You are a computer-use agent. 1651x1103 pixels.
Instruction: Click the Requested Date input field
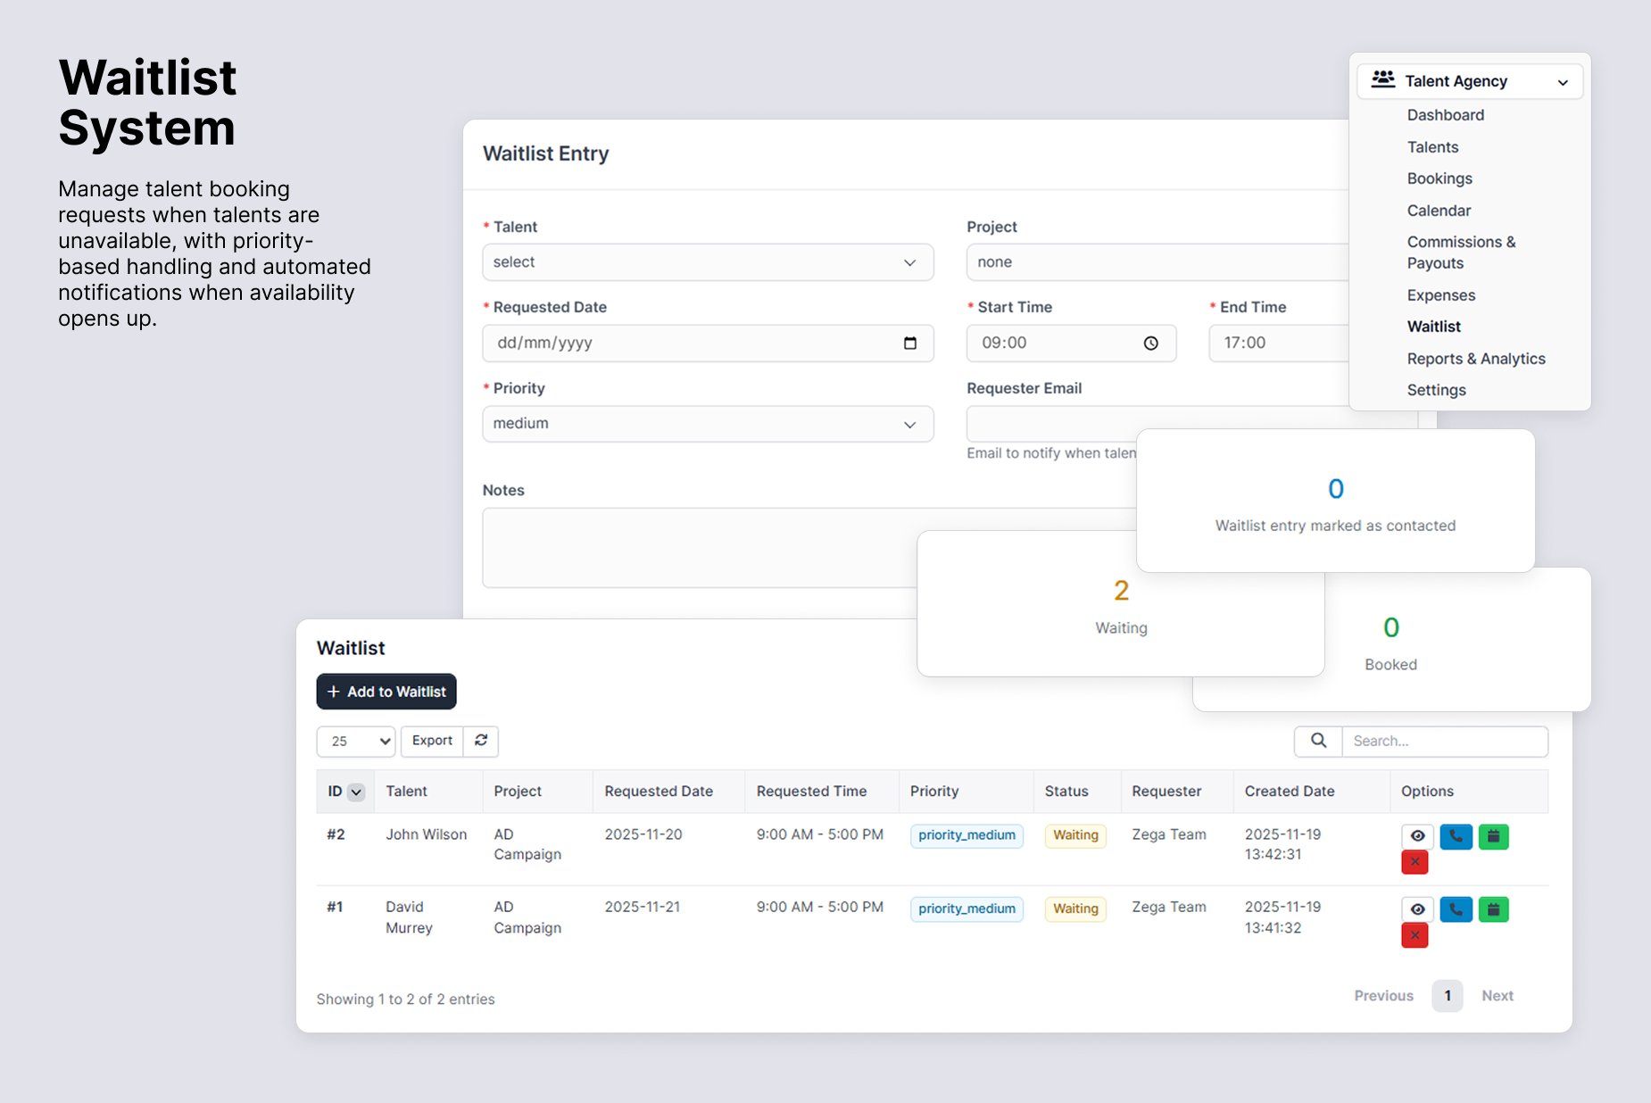pyautogui.click(x=708, y=343)
